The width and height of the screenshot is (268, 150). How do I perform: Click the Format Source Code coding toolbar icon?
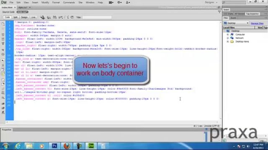tap(3, 112)
